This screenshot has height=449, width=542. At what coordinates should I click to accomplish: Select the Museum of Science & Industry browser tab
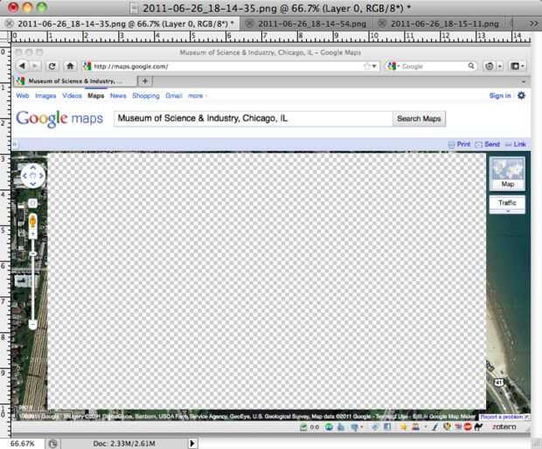tap(74, 81)
